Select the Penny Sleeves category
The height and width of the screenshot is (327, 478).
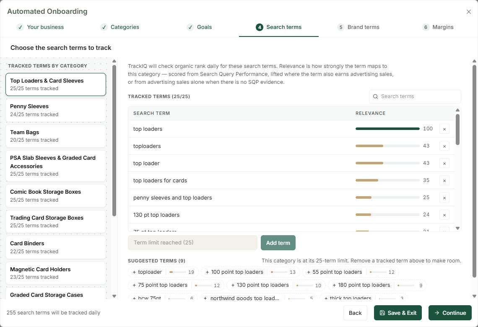[56, 110]
